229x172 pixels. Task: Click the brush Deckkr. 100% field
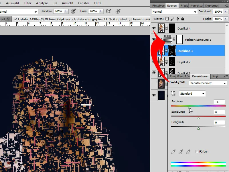[x=59, y=11]
